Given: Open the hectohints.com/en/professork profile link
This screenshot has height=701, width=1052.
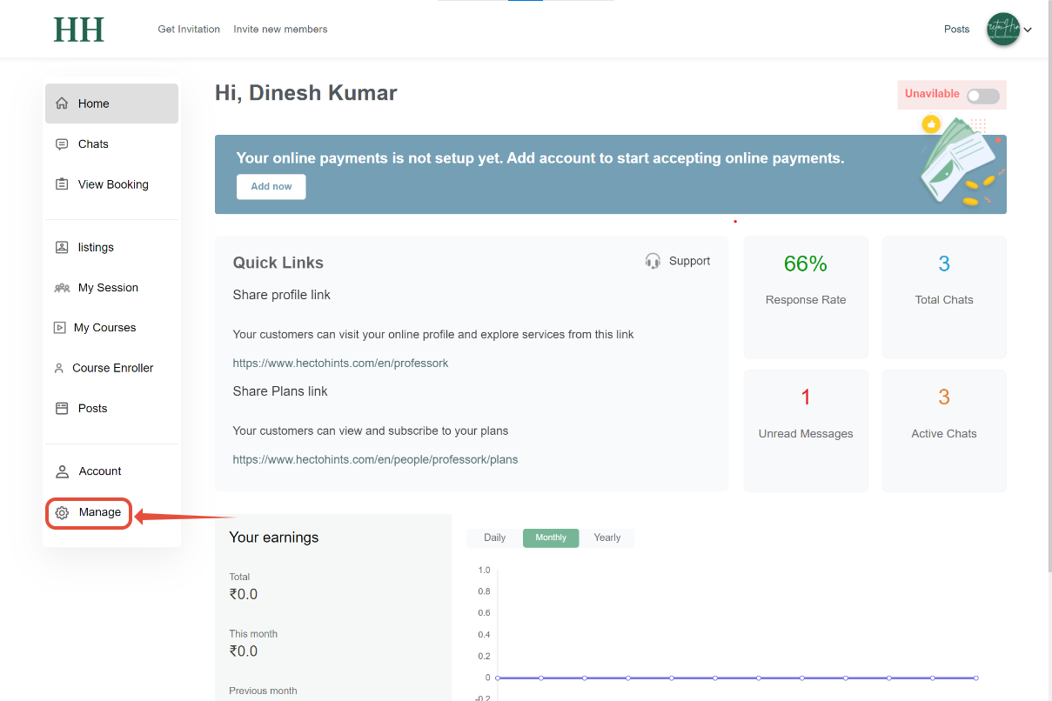Looking at the screenshot, I should (x=340, y=364).
